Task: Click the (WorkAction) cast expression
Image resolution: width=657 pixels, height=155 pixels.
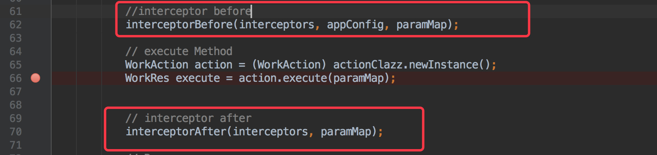Action: tap(289, 65)
